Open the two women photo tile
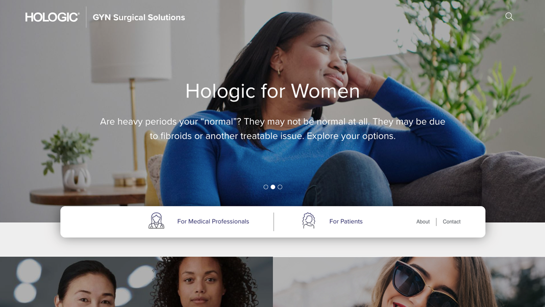This screenshot has height=307, width=545. click(136, 282)
